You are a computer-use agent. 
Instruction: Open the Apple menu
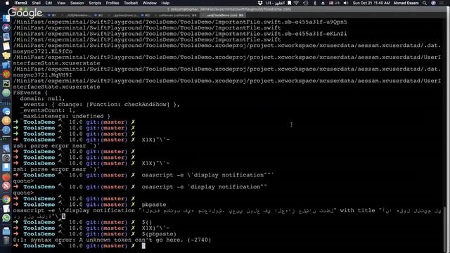pos(7,3)
